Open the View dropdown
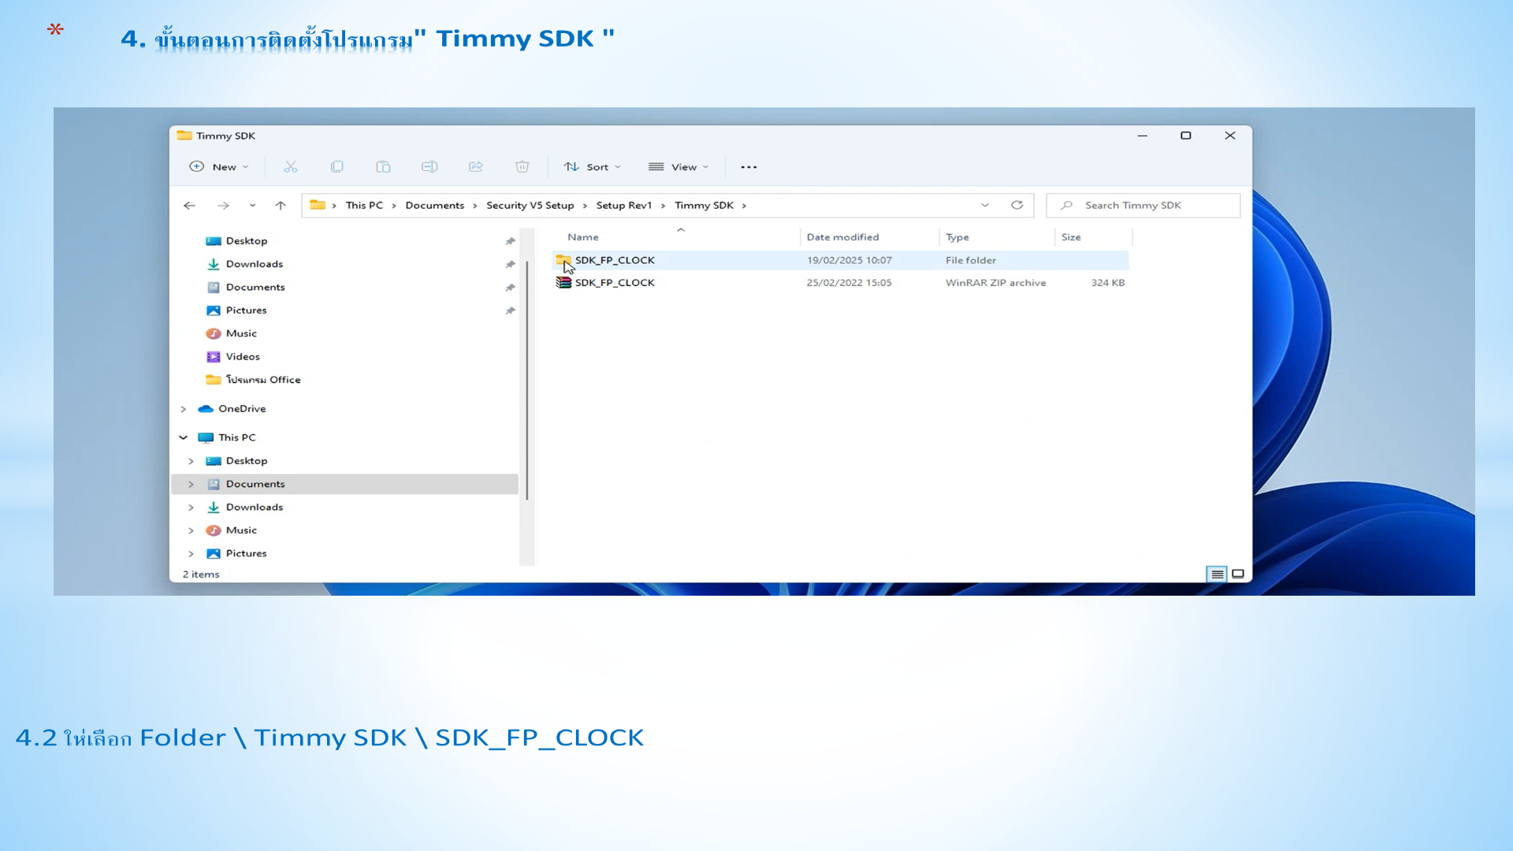This screenshot has width=1513, height=851. [678, 167]
